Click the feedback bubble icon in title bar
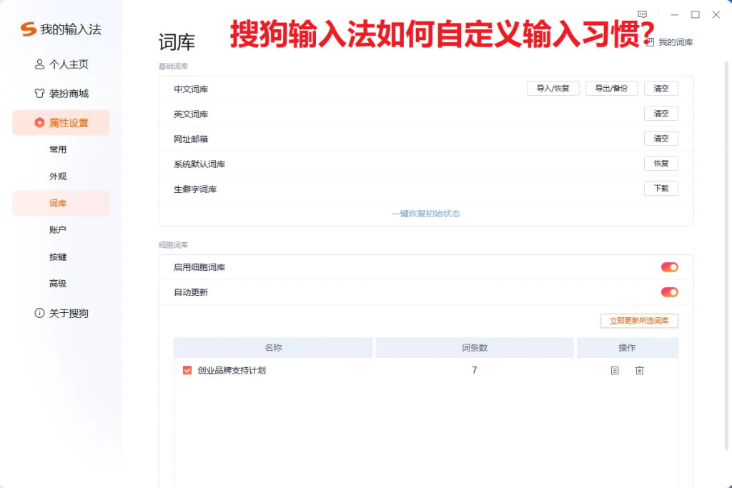 pyautogui.click(x=643, y=14)
